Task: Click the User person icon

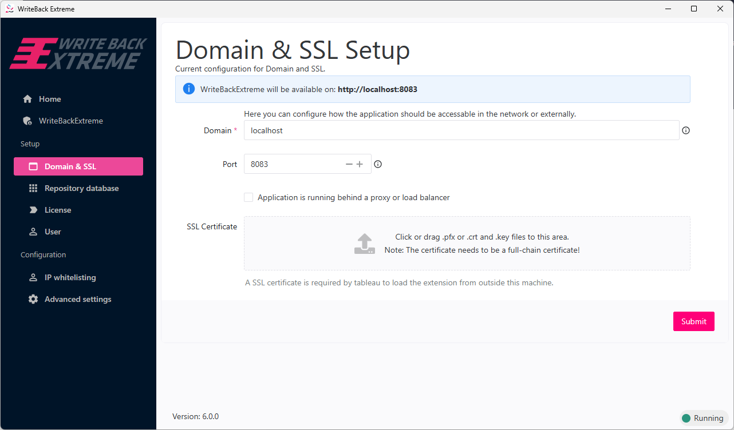Action: click(x=33, y=232)
